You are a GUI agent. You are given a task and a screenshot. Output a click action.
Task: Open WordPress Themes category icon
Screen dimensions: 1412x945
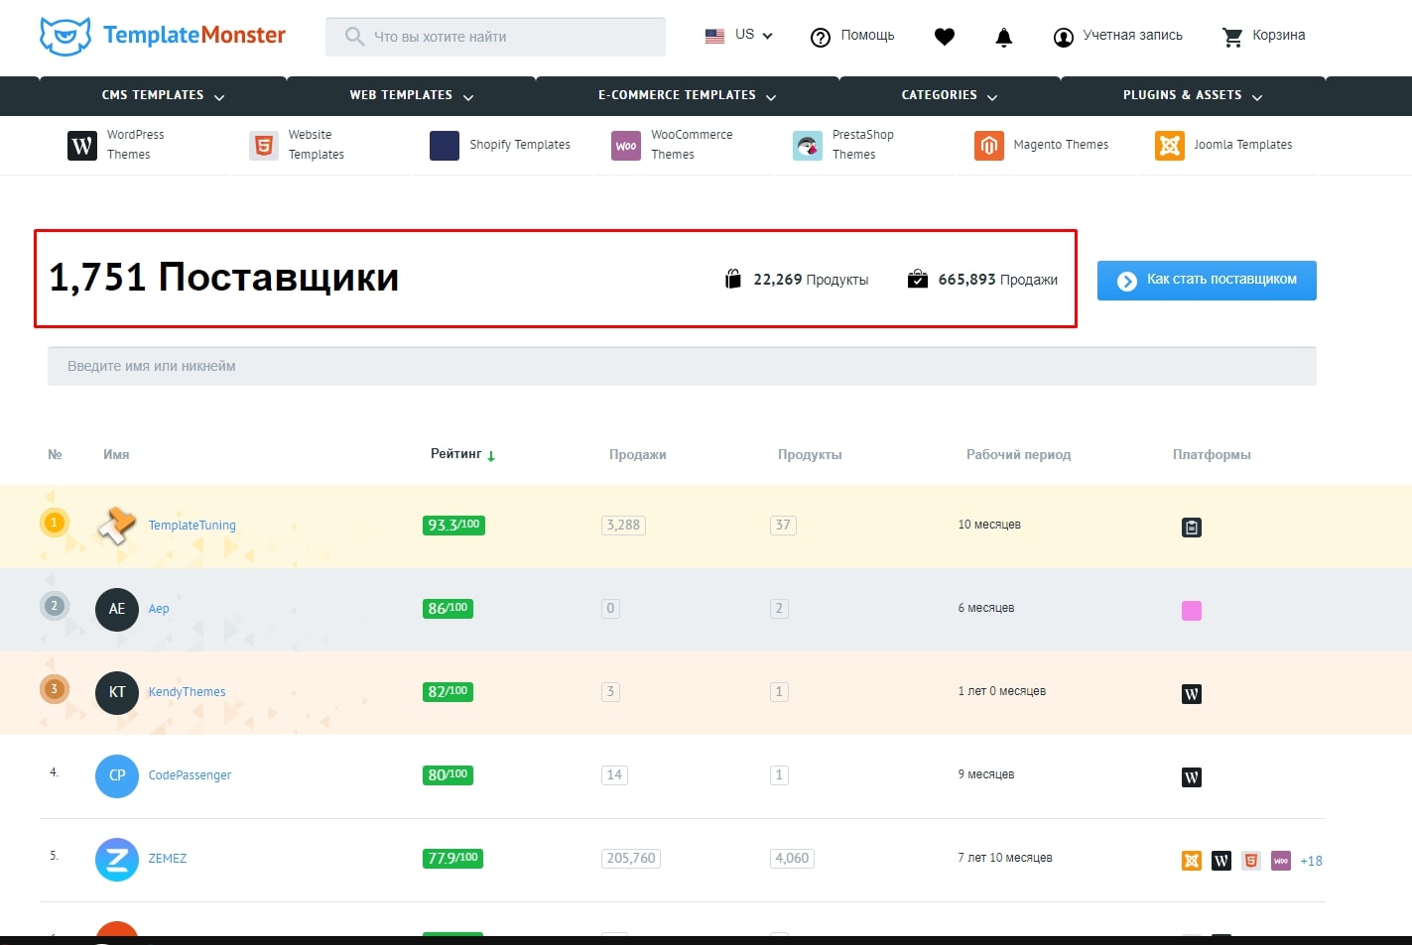81,145
